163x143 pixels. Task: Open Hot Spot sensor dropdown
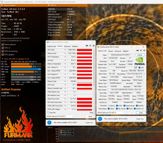pyautogui.click(x=65, y=60)
